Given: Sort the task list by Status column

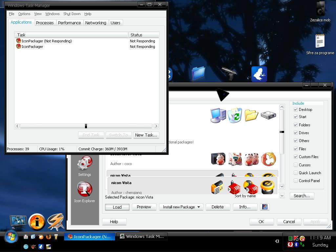Looking at the screenshot, I should 144,35.
